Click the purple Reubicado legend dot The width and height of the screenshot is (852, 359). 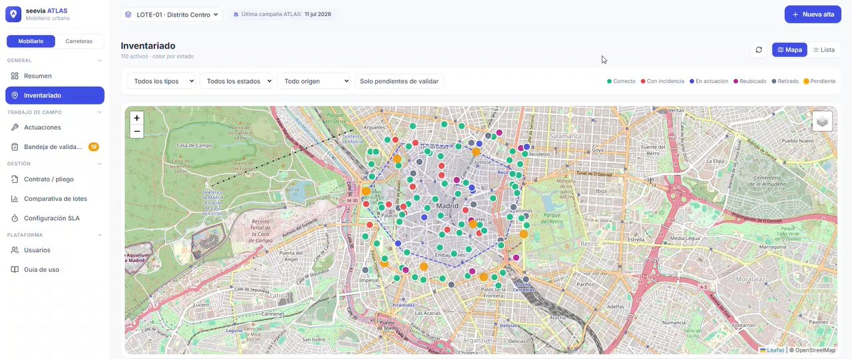click(736, 81)
